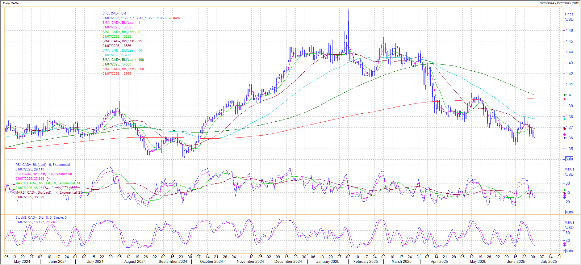
Task: Click the 60 label on the RSI axis
Action: [567, 183]
